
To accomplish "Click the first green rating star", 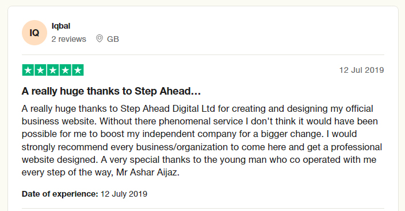I will (28, 70).
